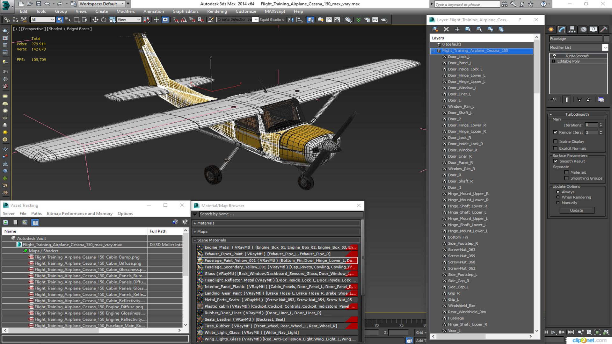Open the Graph Editors menu
Viewport: 612px width, 344px height.
coord(186,11)
